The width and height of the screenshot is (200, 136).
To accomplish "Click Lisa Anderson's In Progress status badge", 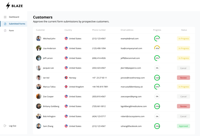I will pos(183,48).
